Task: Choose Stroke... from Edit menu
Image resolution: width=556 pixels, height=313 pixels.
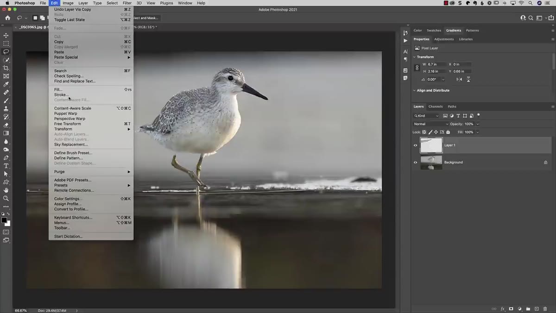Action: click(x=61, y=94)
